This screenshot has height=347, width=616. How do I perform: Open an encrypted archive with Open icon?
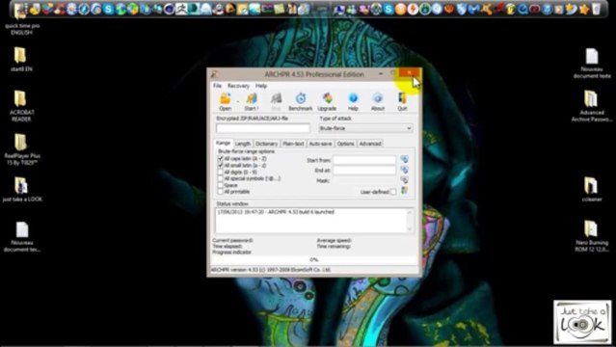pos(226,101)
